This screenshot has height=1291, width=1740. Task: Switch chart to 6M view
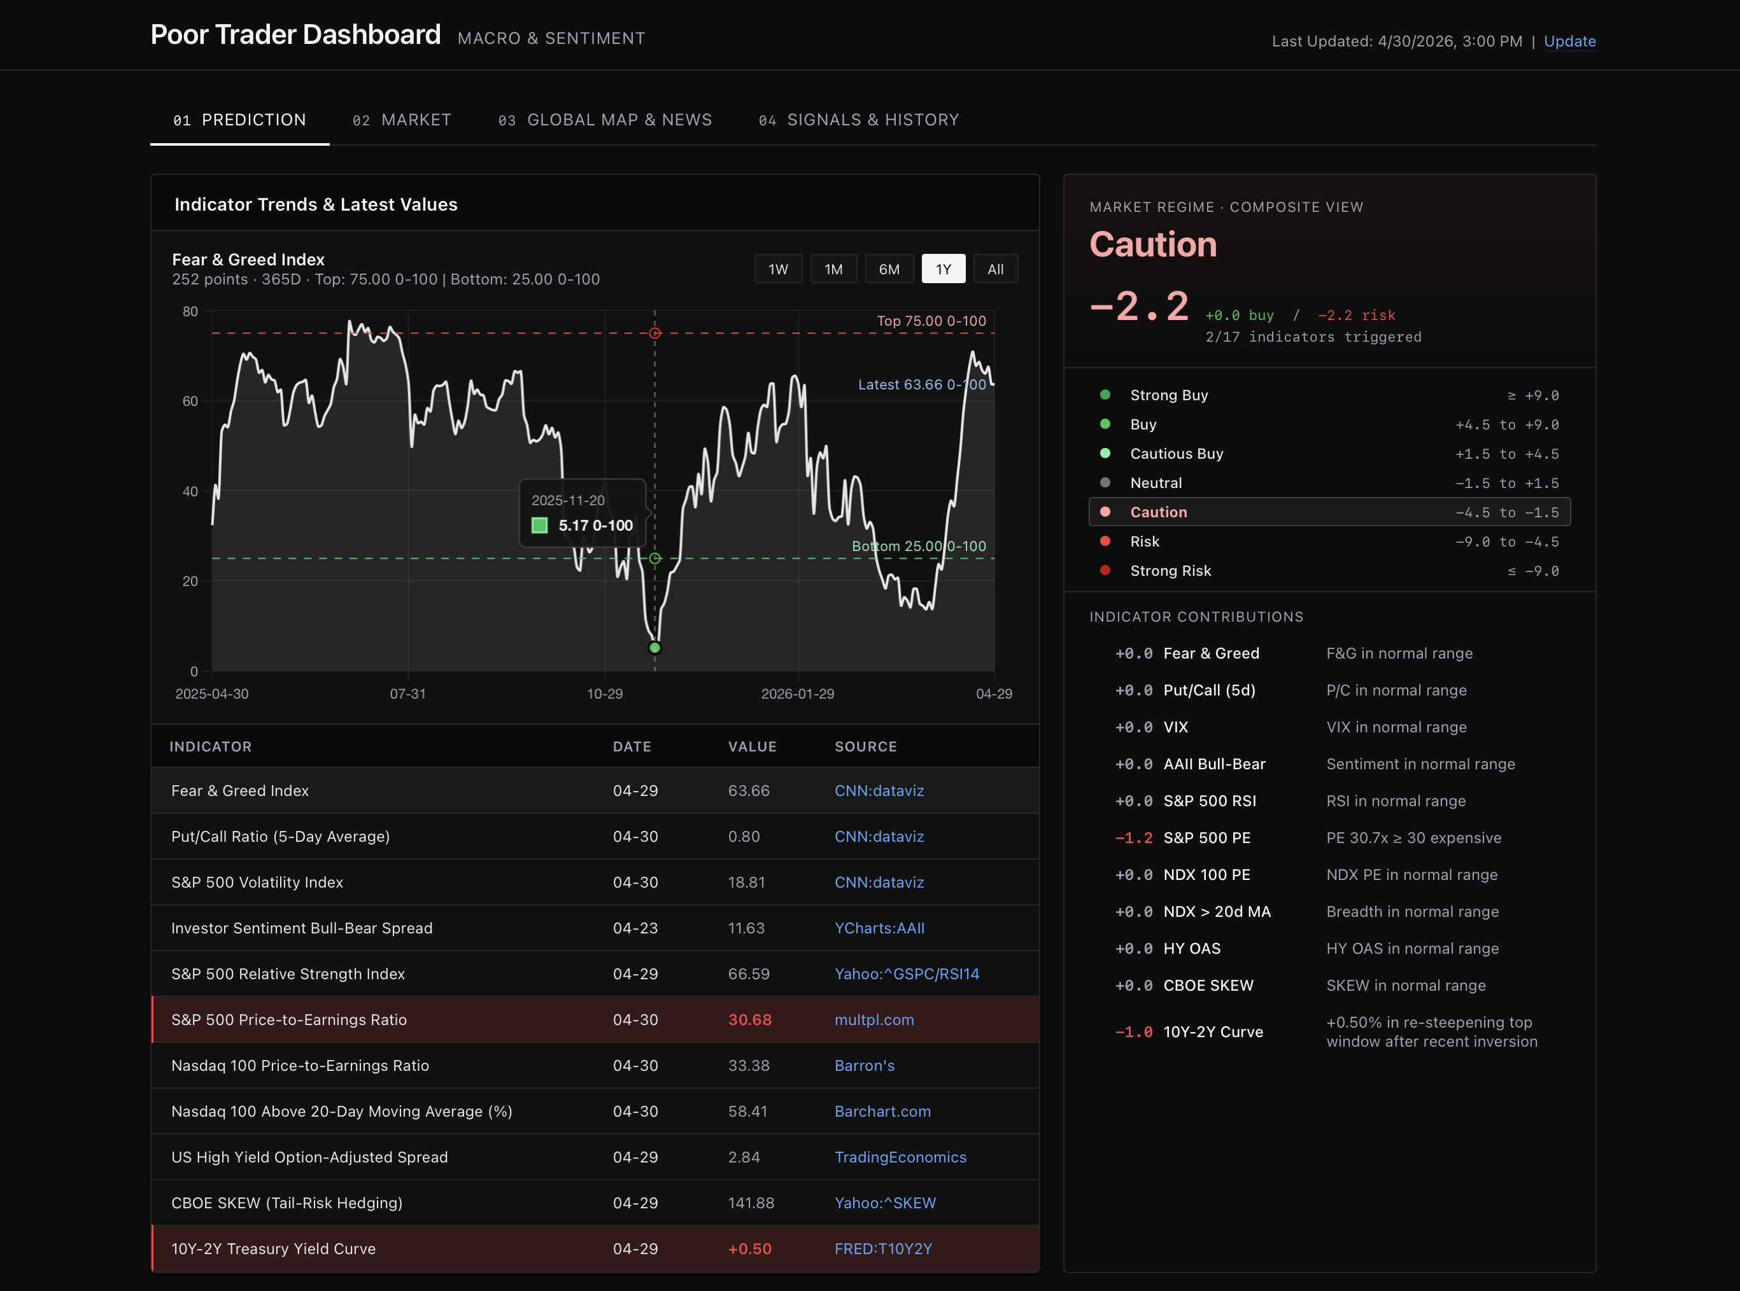coord(889,268)
